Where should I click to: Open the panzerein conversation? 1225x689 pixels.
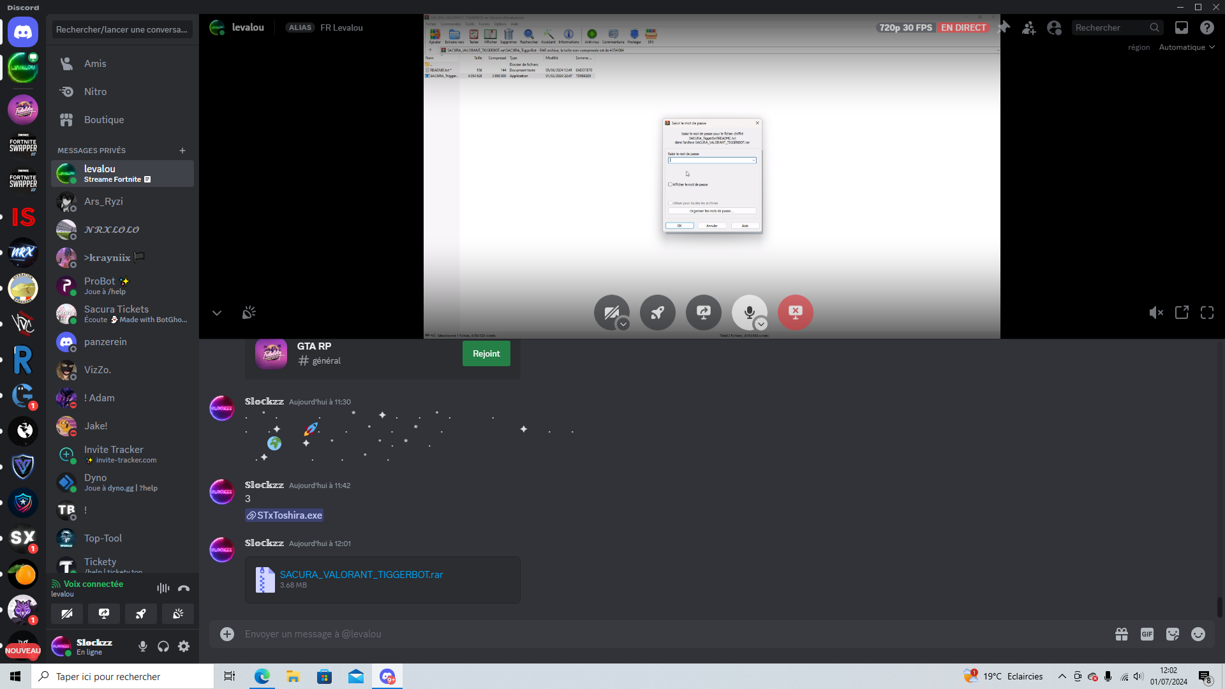(x=122, y=342)
